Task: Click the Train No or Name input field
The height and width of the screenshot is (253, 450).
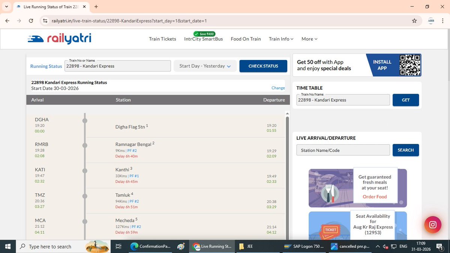Action: point(117,66)
